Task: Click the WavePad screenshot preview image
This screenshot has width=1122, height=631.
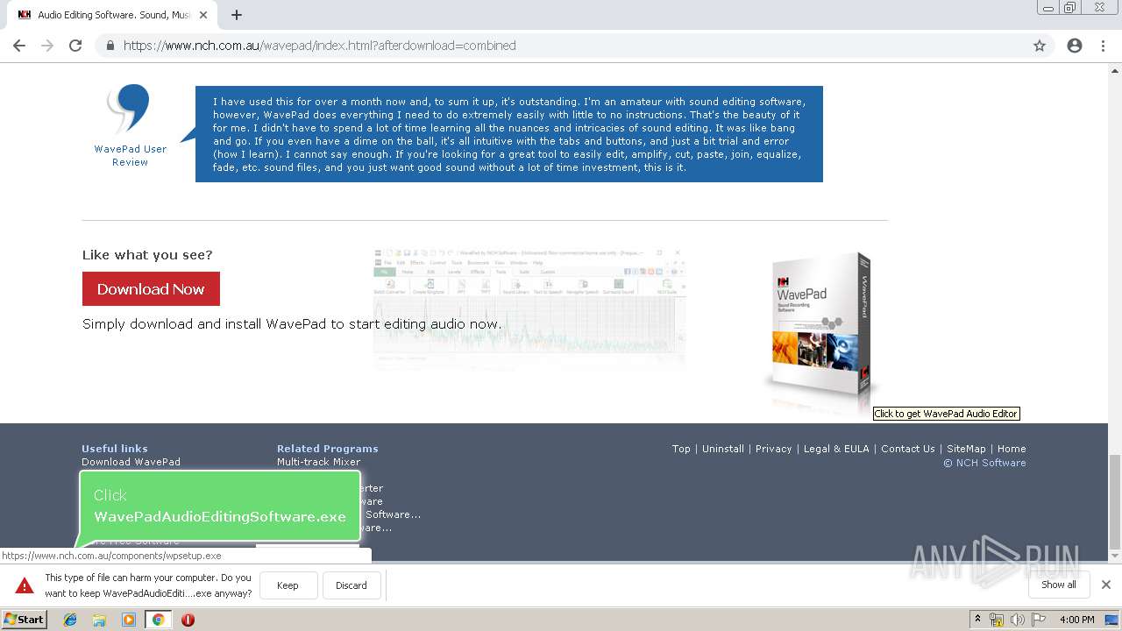Action: point(529,308)
